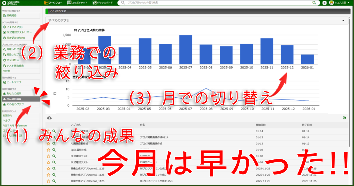Open details magnifier on first EL式確認テスト row
354x186 pixels.
point(54,156)
